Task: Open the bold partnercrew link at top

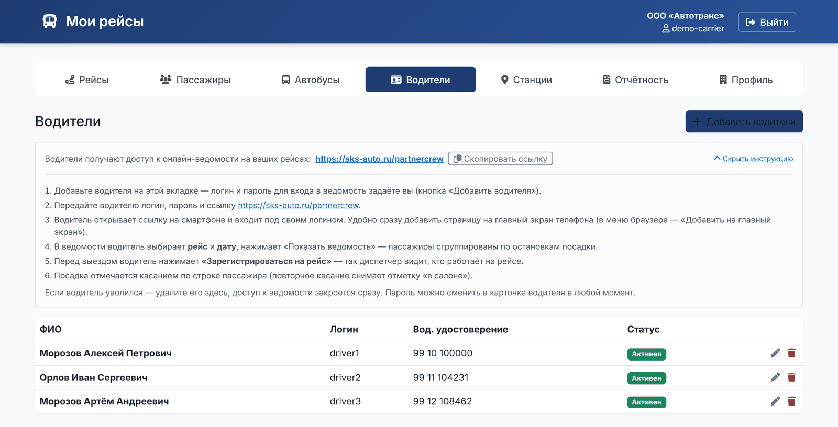Action: tap(379, 159)
